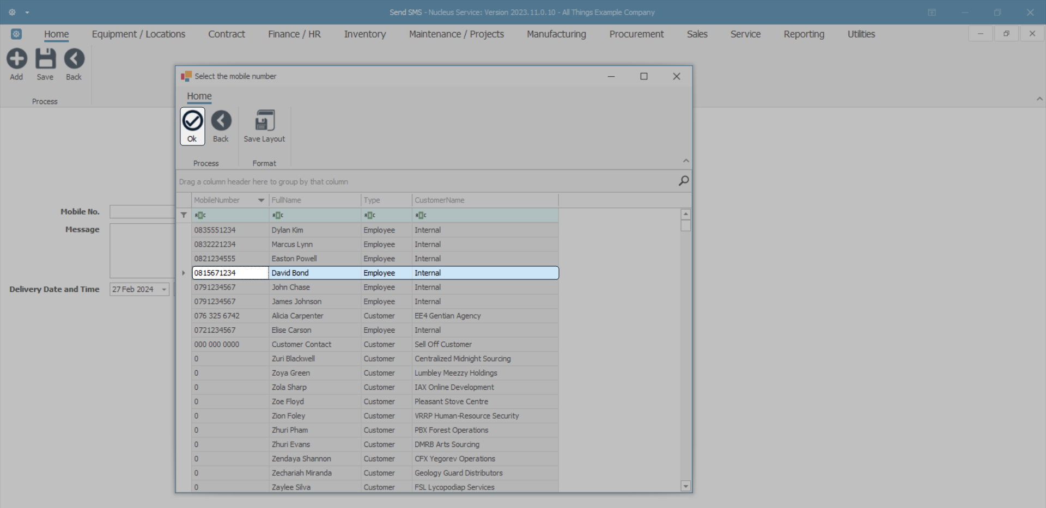Select the Alicia Carpenter row
The height and width of the screenshot is (508, 1046).
(x=297, y=316)
